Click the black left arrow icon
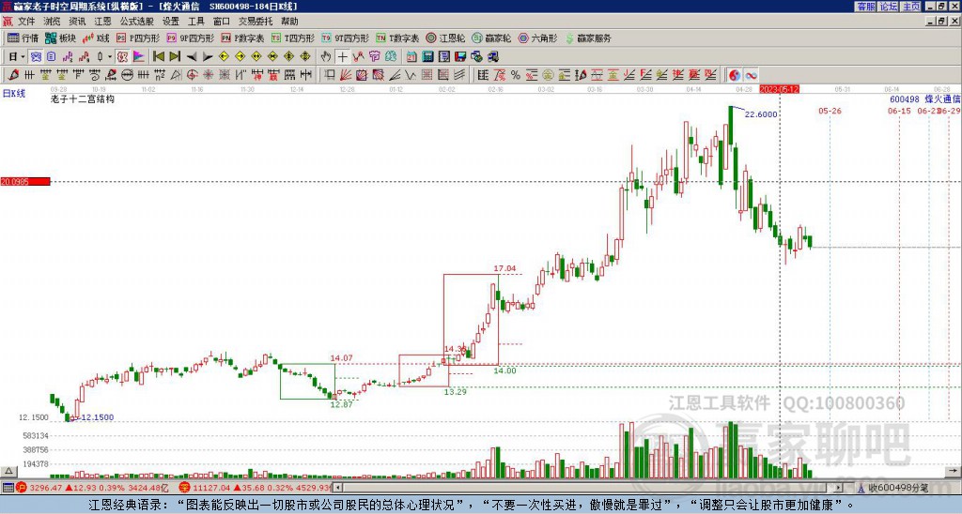 [192, 57]
